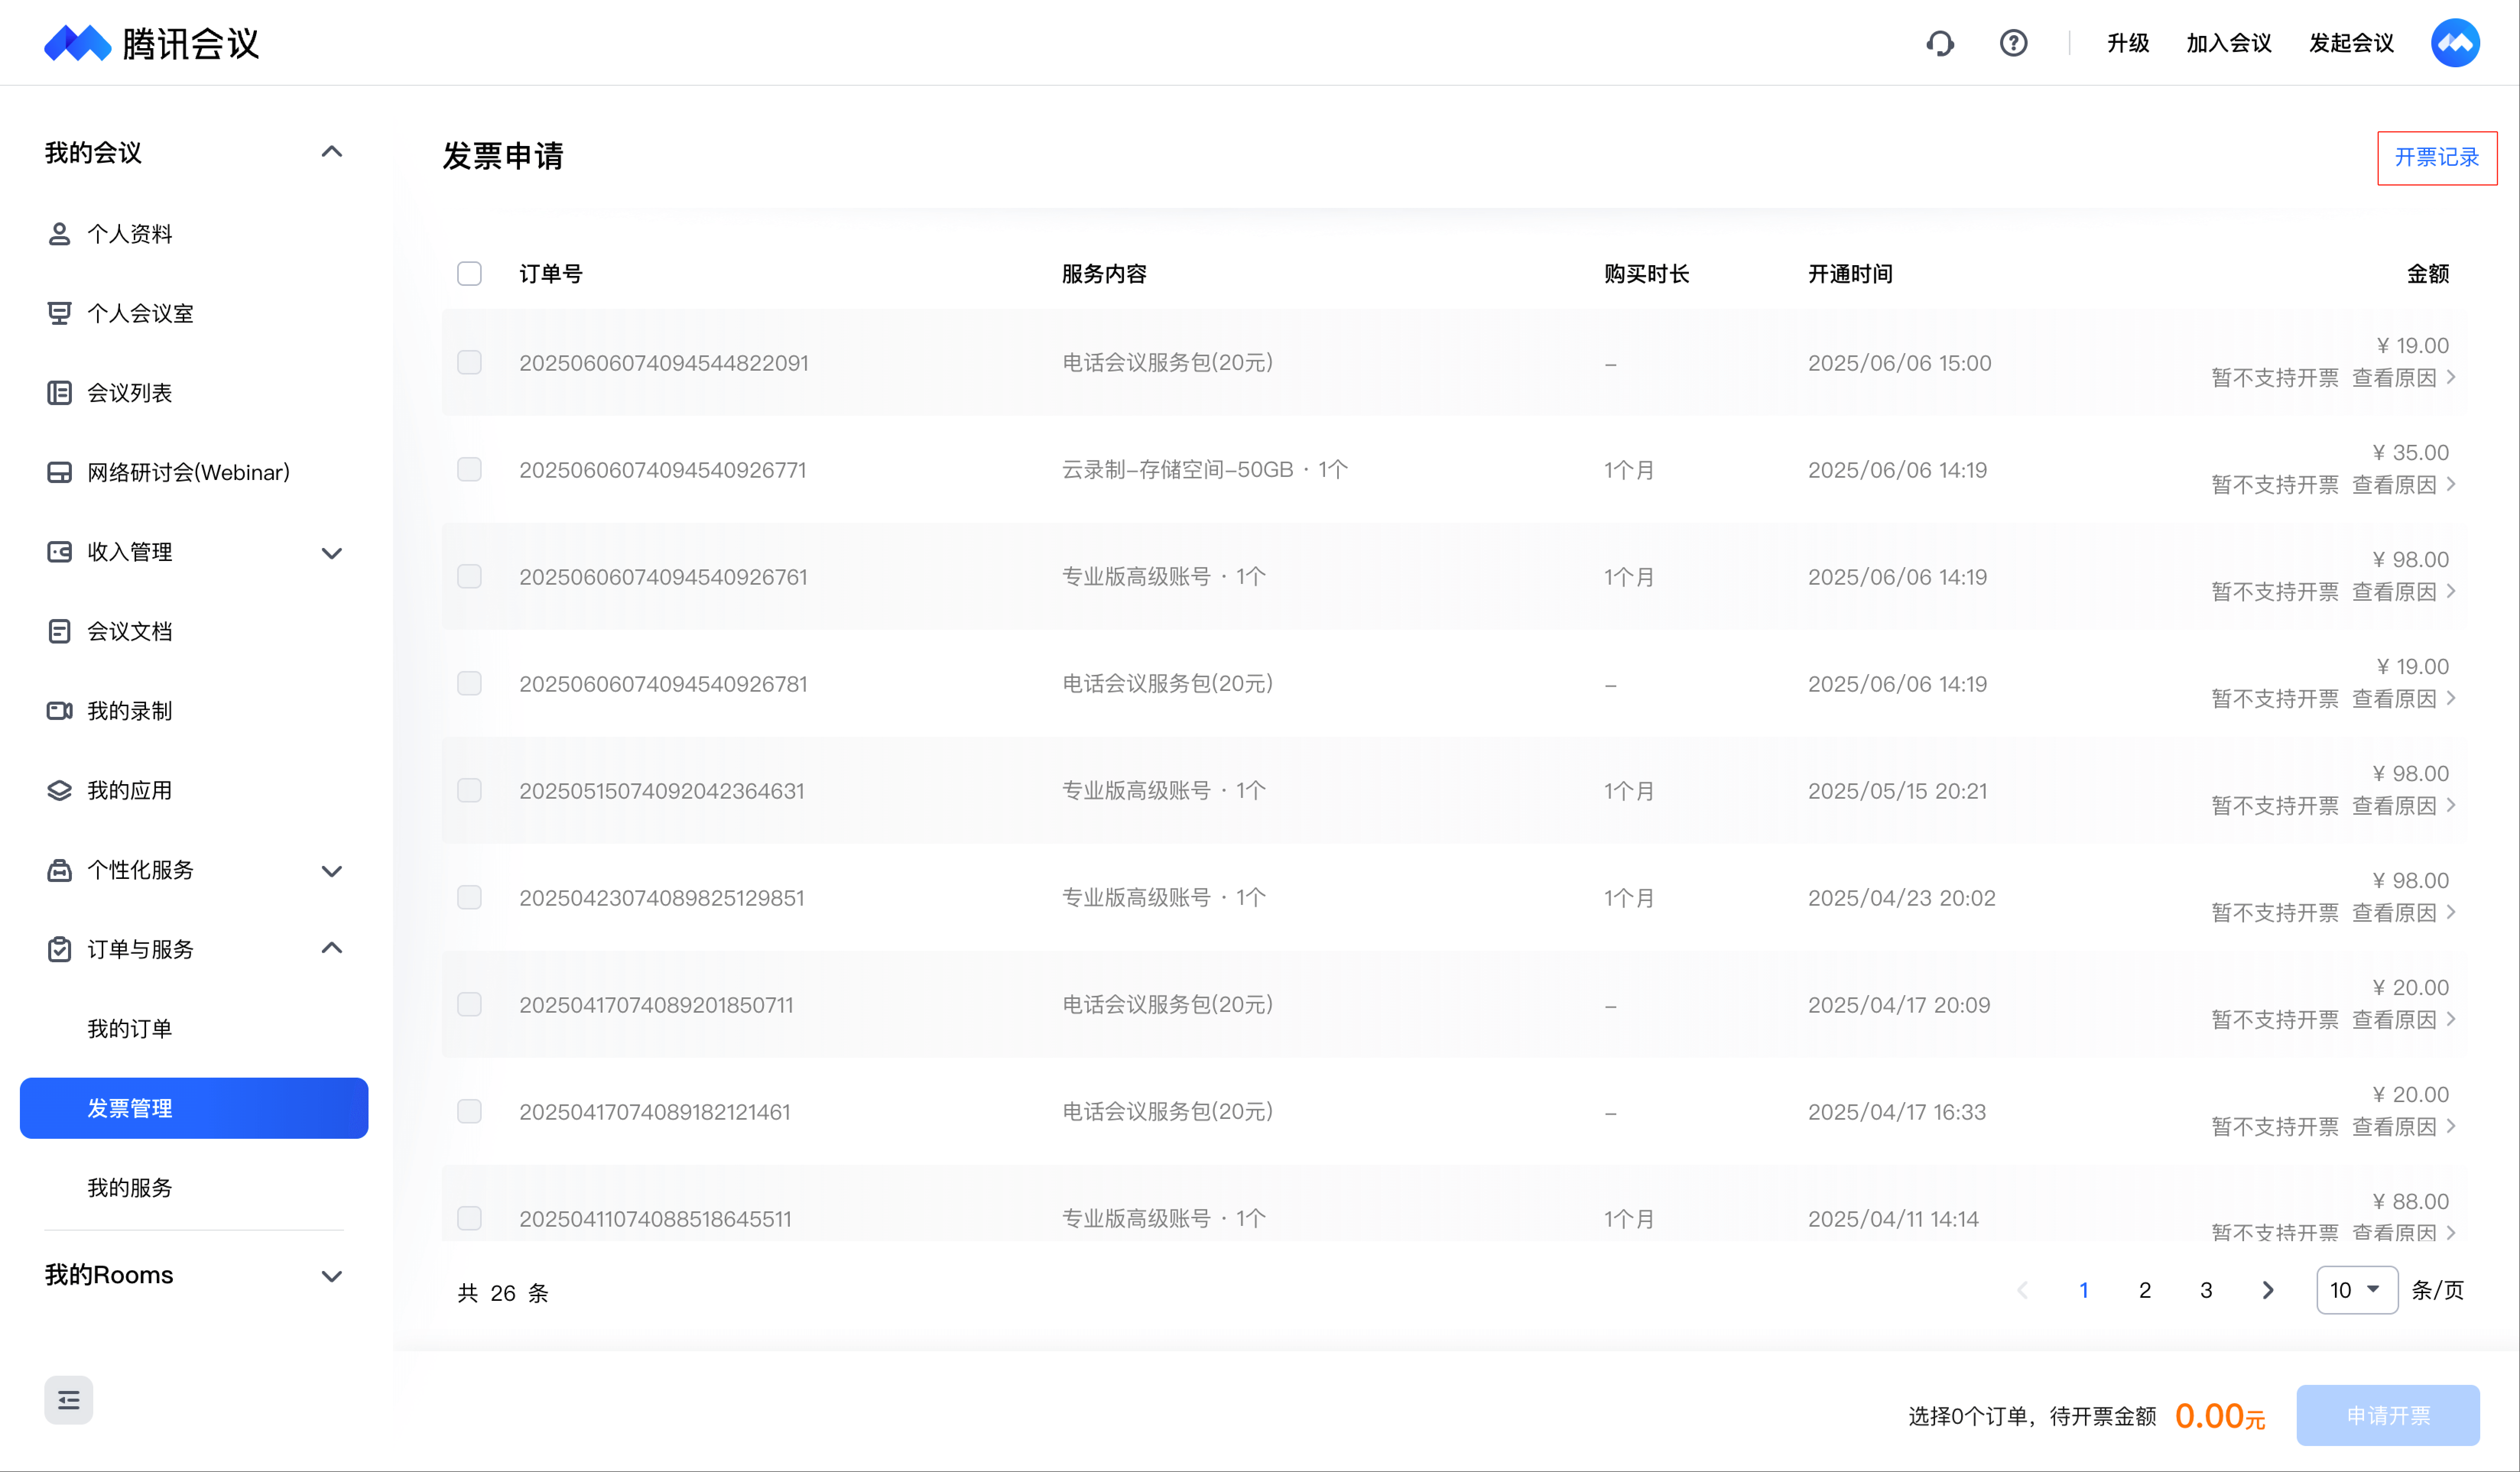
Task: Collapse the 我的会议 section chevron
Action: [332, 152]
